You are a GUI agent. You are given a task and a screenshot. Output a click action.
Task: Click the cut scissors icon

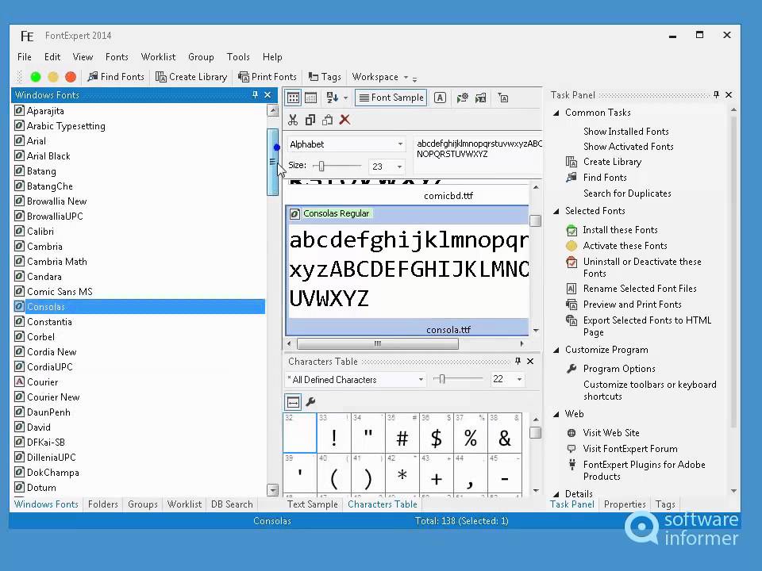point(293,120)
